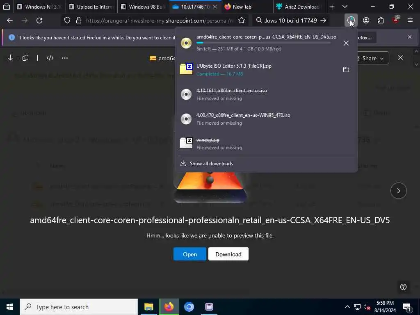Show hidden system tray icons

(347, 307)
